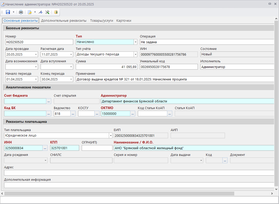
Task: Click the Print icon in toolbar
Action: [21, 12]
